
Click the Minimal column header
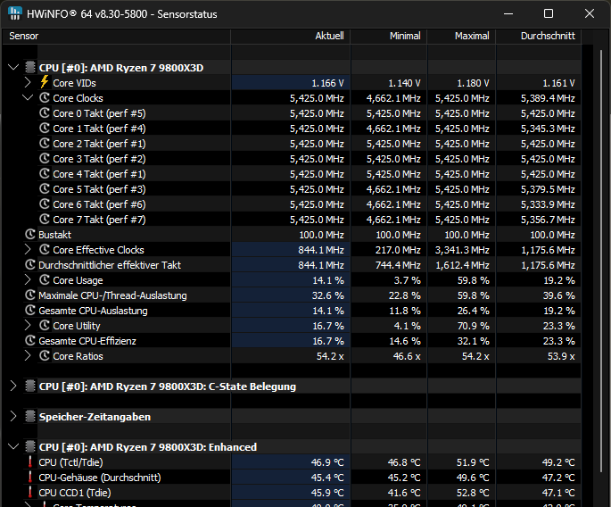click(x=389, y=36)
